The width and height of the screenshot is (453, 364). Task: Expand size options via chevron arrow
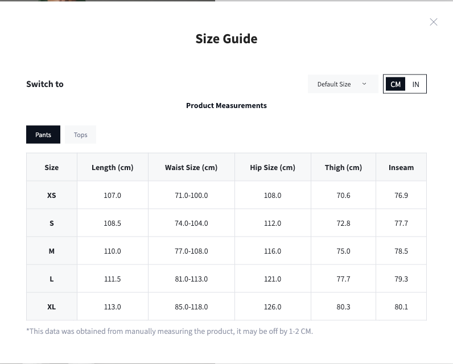click(364, 84)
